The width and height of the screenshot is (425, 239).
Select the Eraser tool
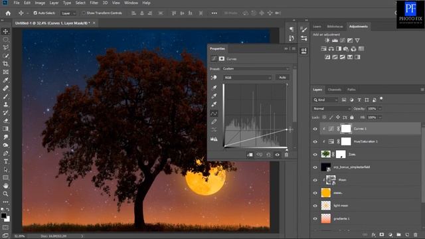(5, 121)
